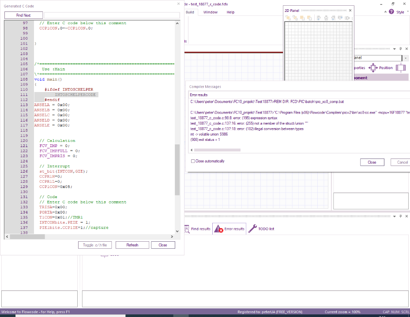Click Toggle .c/.h file button
410x317 pixels.
[95, 245]
